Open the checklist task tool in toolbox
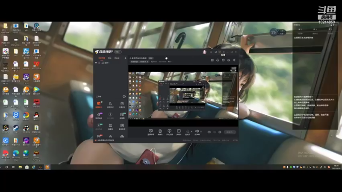The width and height of the screenshot is (342, 192). click(x=122, y=105)
